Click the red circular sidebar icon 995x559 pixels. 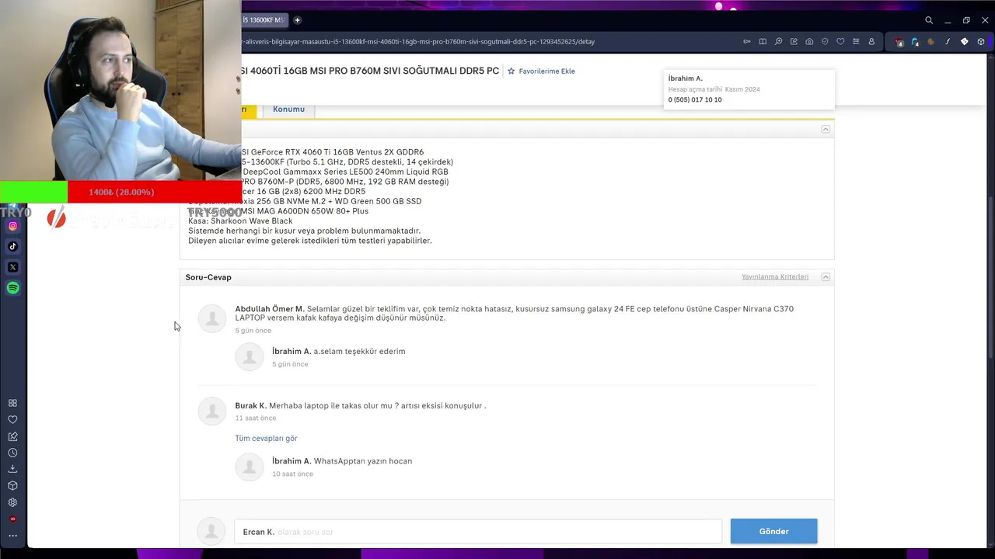[x=12, y=519]
